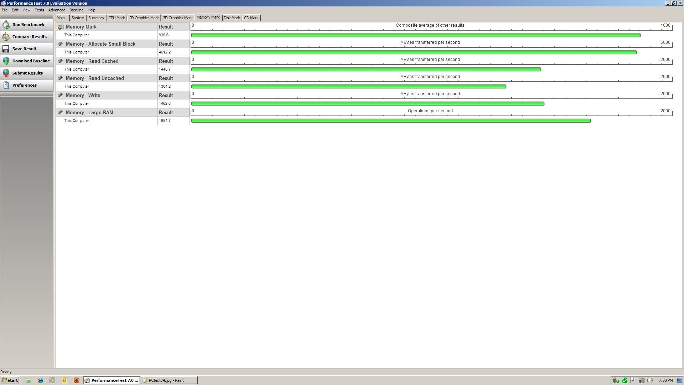This screenshot has height=385, width=684.
Task: Click the Allocate Small Block memory chip icon
Action: tap(61, 44)
